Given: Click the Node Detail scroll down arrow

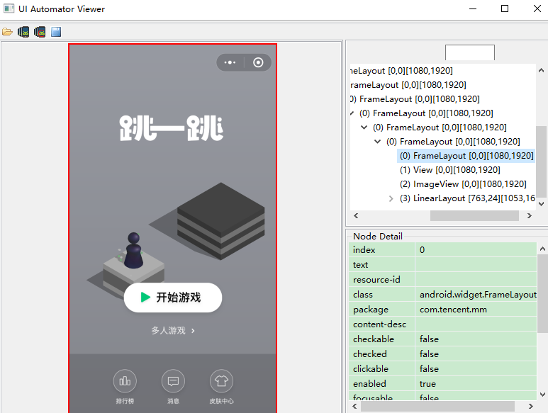Looking at the screenshot, I should [542, 395].
